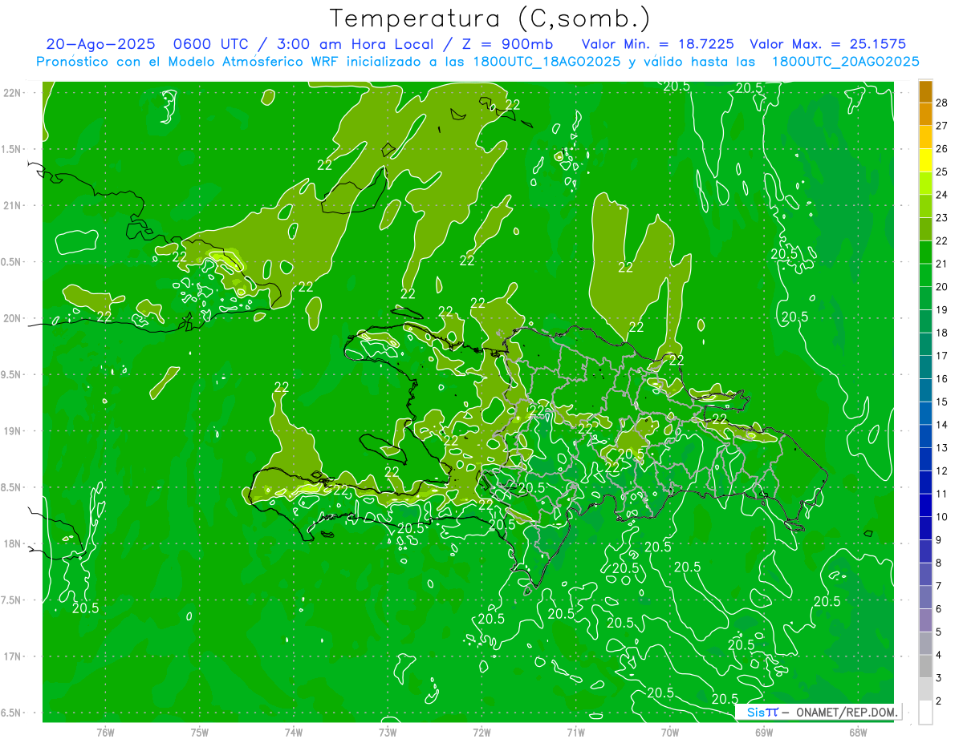Click the '76W' longitude axis label

pos(105,731)
